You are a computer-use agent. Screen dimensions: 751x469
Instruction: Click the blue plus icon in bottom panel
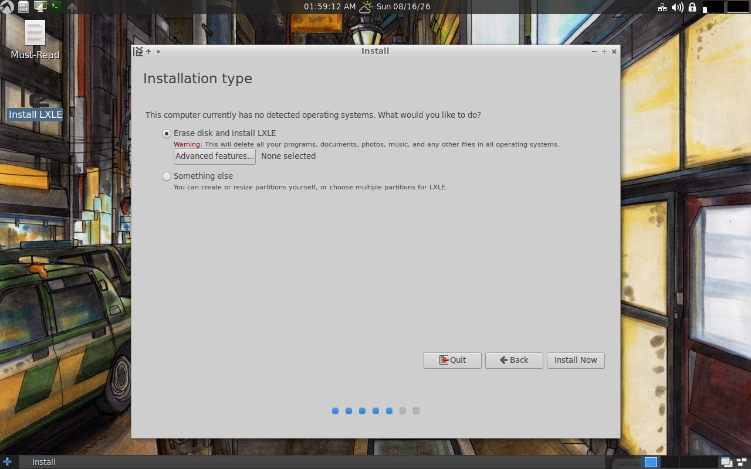7,462
